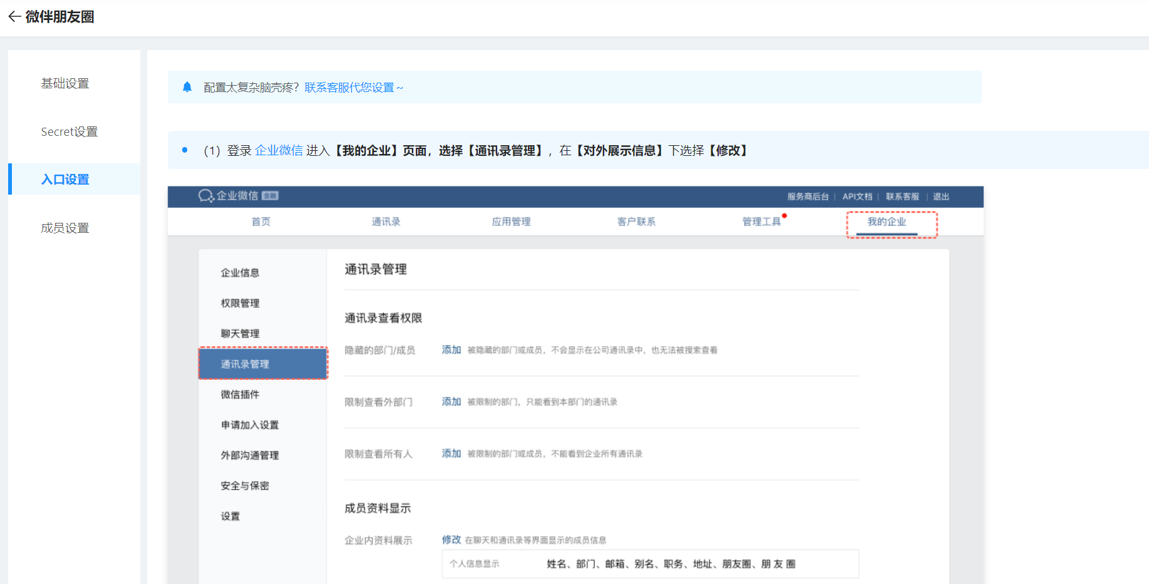Click the bell notification icon in the banner
Viewport: 1149px width, 584px height.
pos(187,87)
